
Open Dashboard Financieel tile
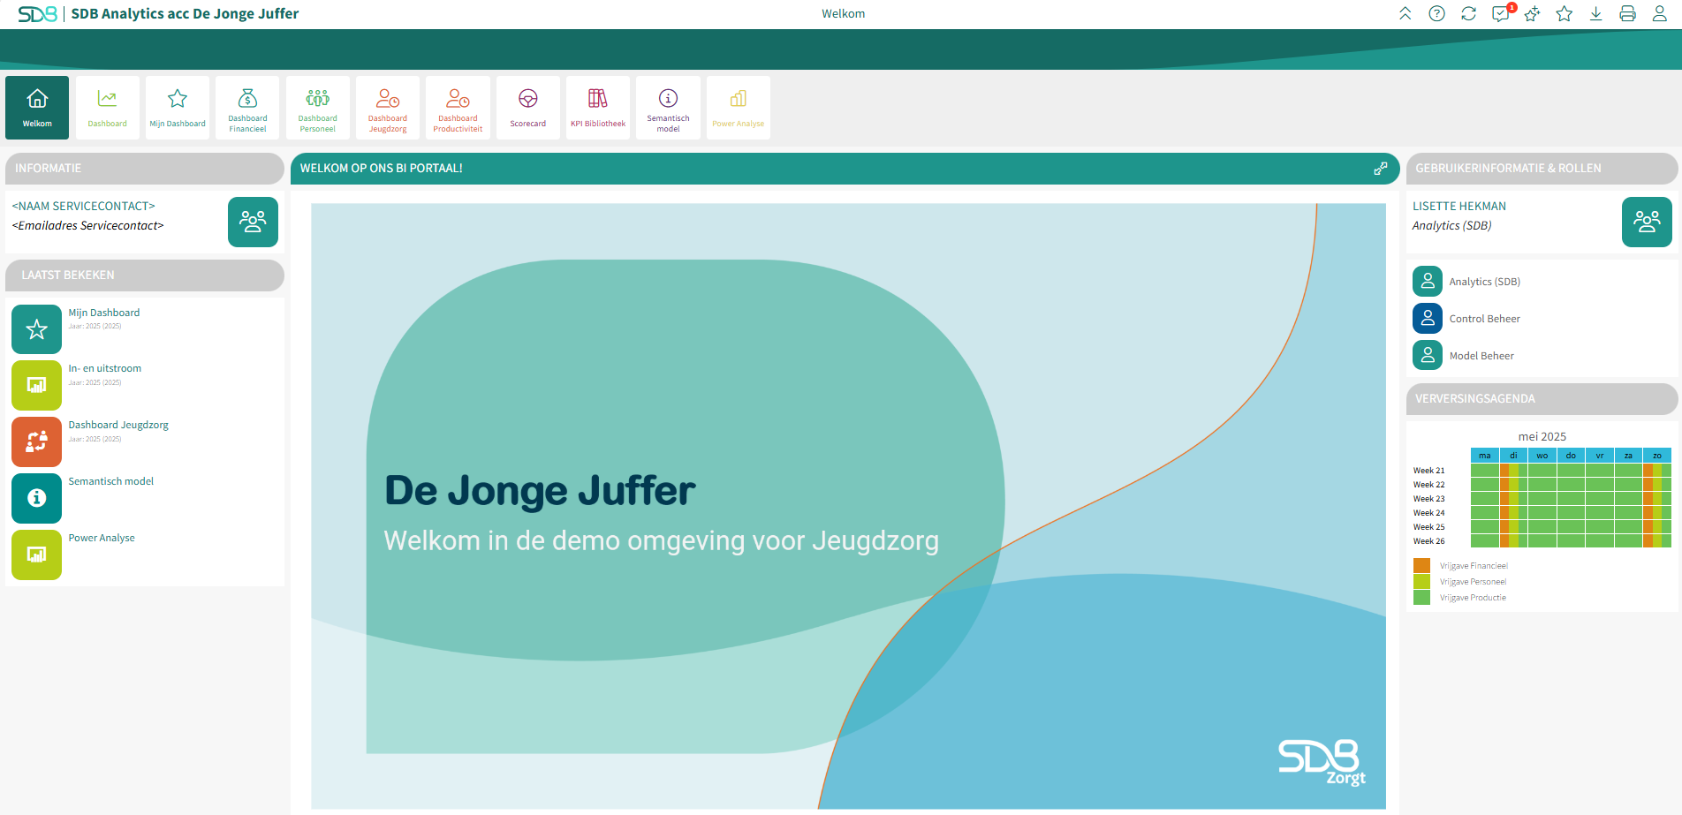click(x=247, y=108)
